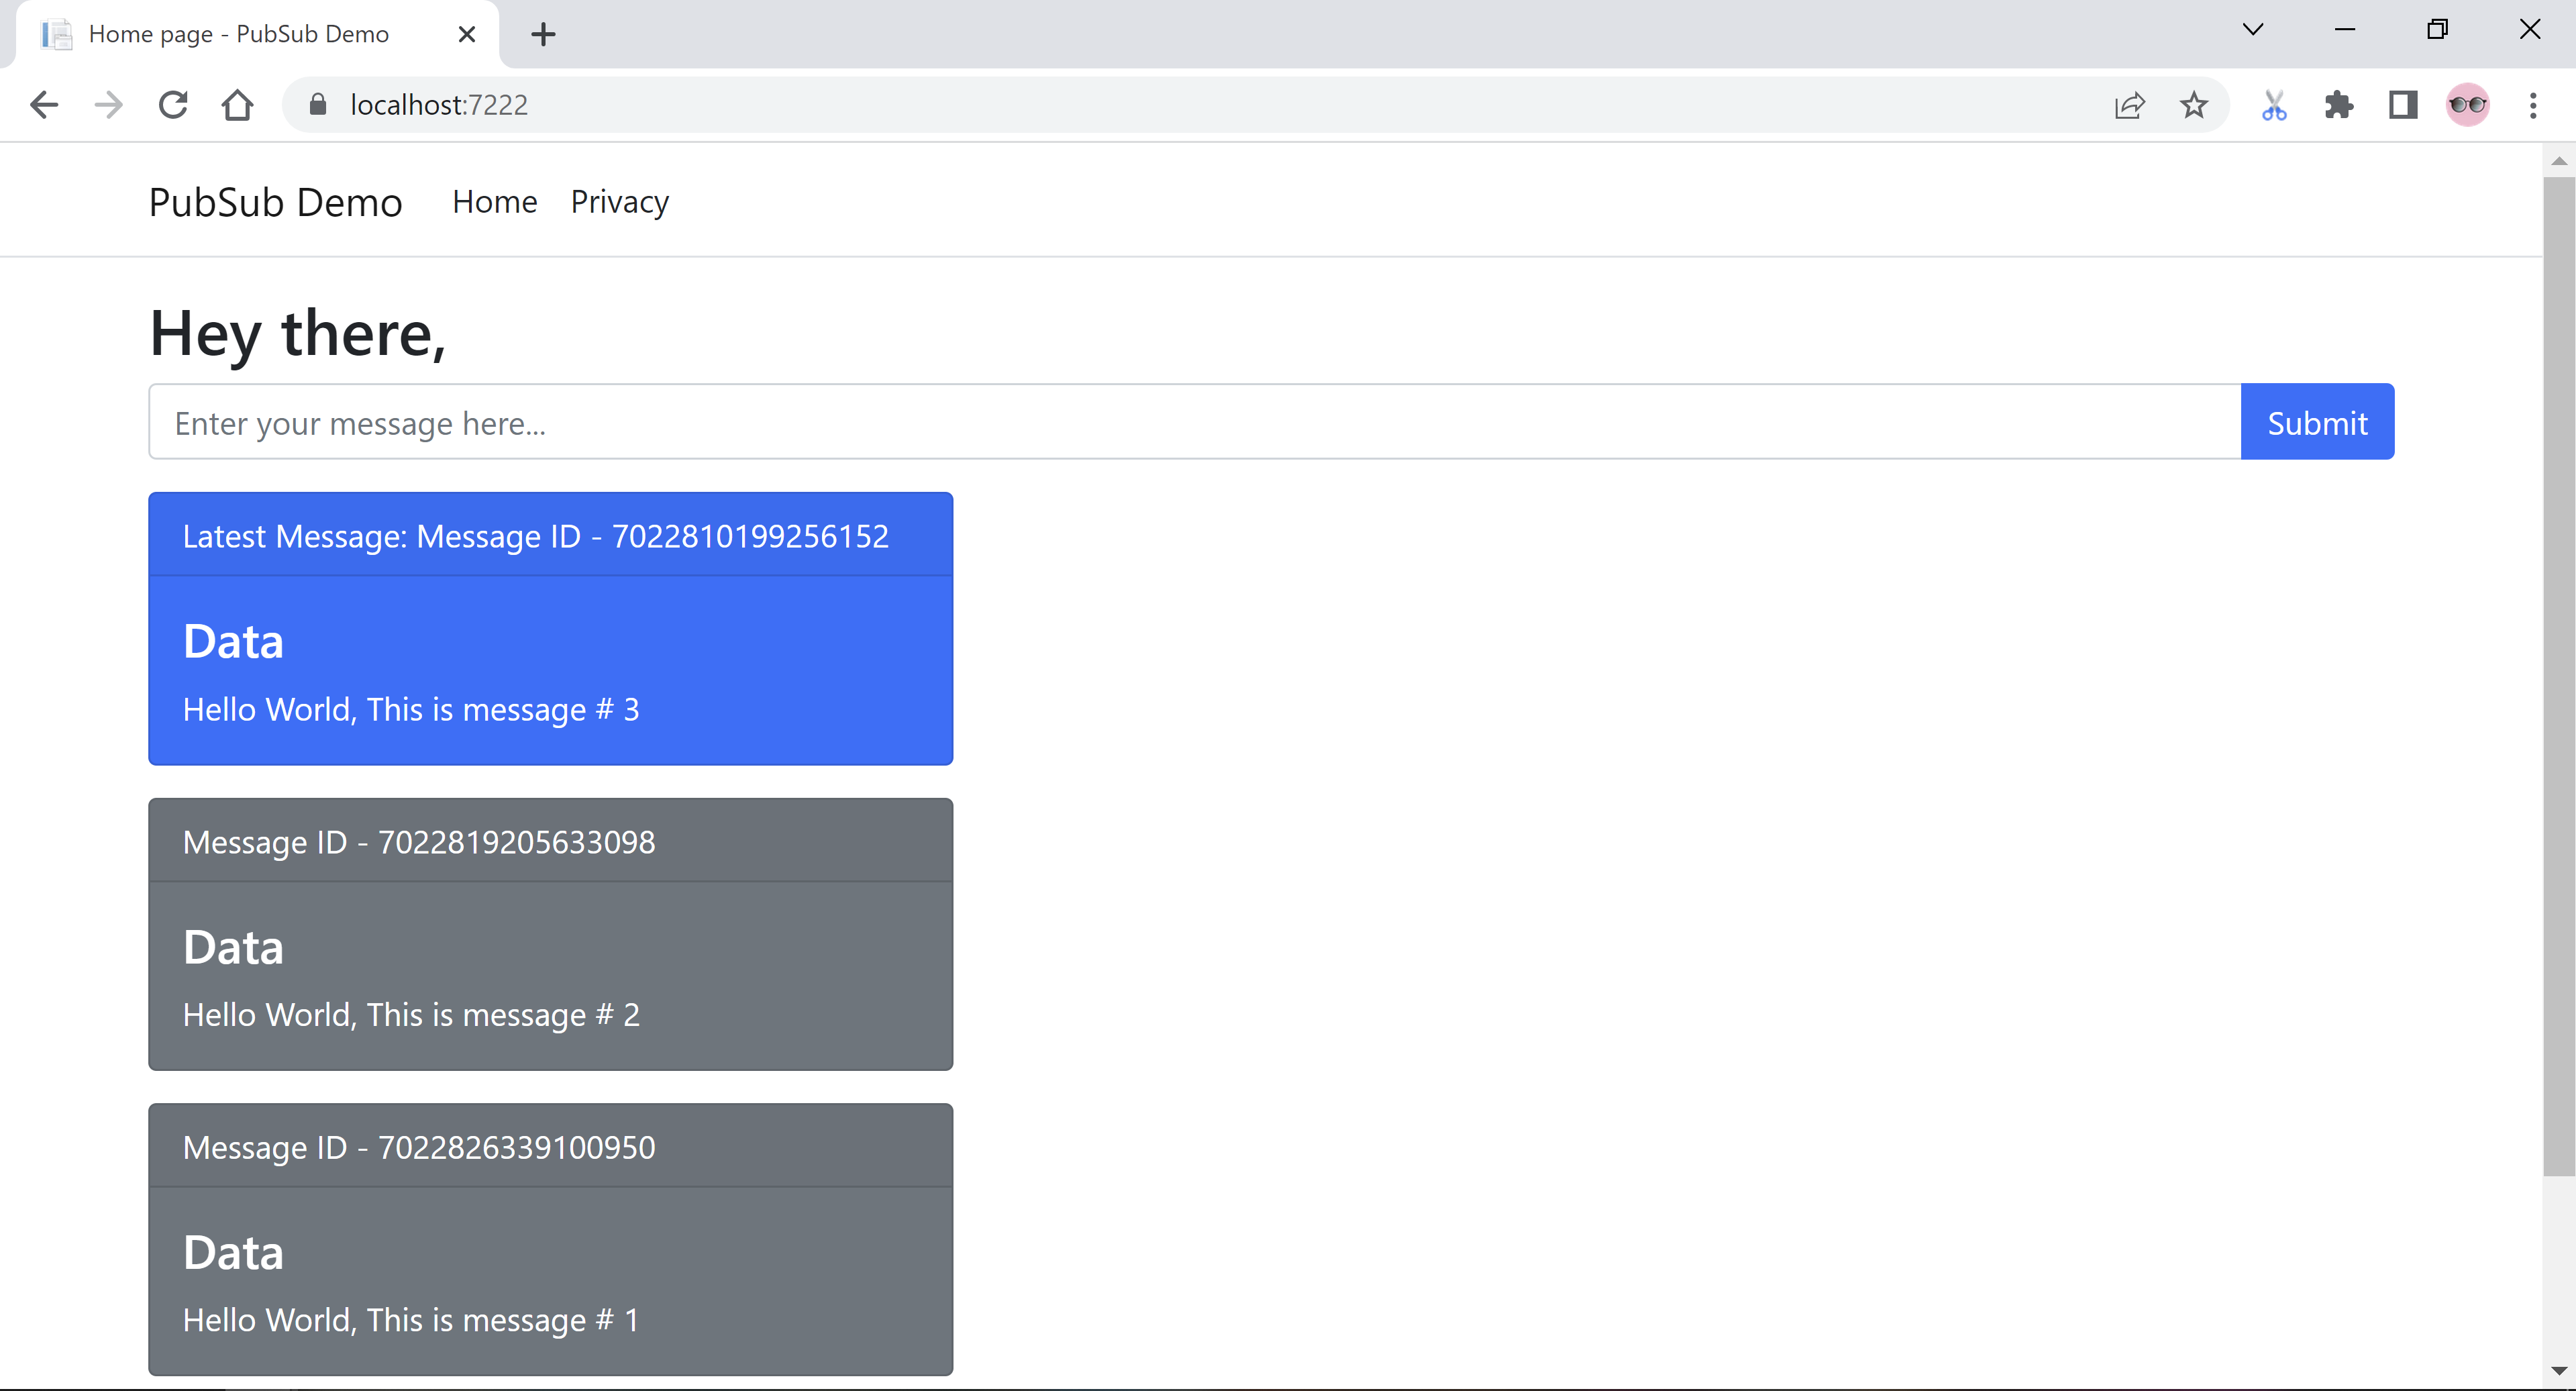Click the page vertical scrollbar thumb
This screenshot has width=2576, height=1391.
pos(2559,677)
